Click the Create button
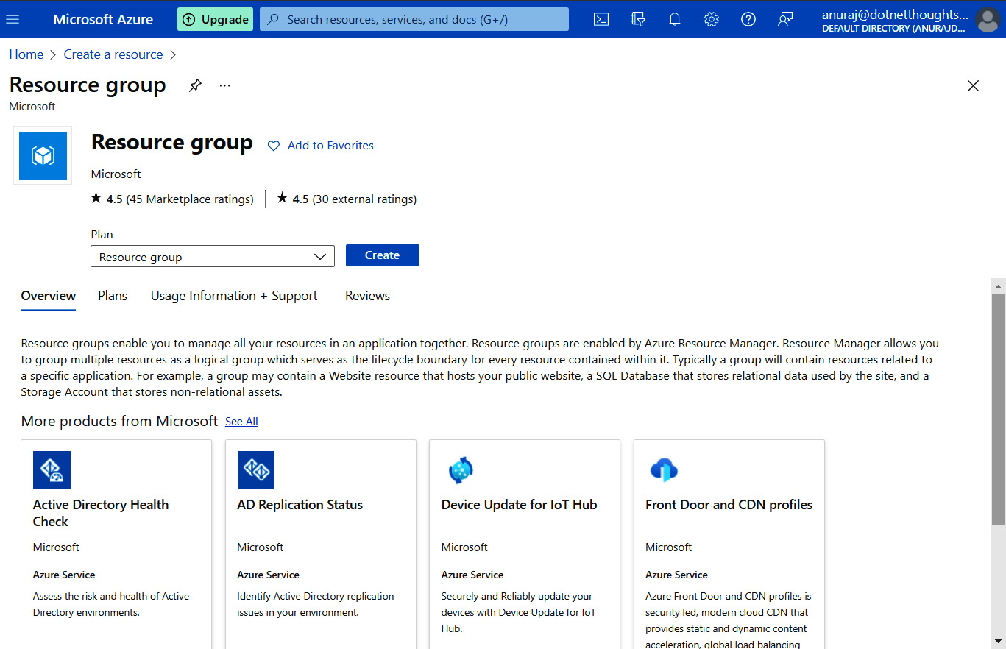The image size is (1006, 649). click(383, 255)
